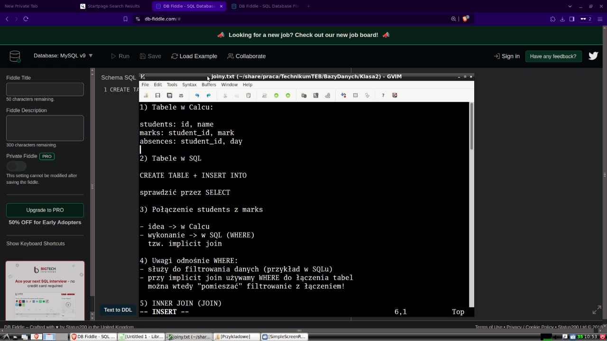607x341 pixels.
Task: Click the Save file floppy icon in GVIM
Action: [157, 95]
